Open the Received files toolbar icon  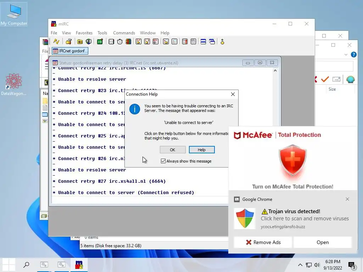tap(166, 42)
